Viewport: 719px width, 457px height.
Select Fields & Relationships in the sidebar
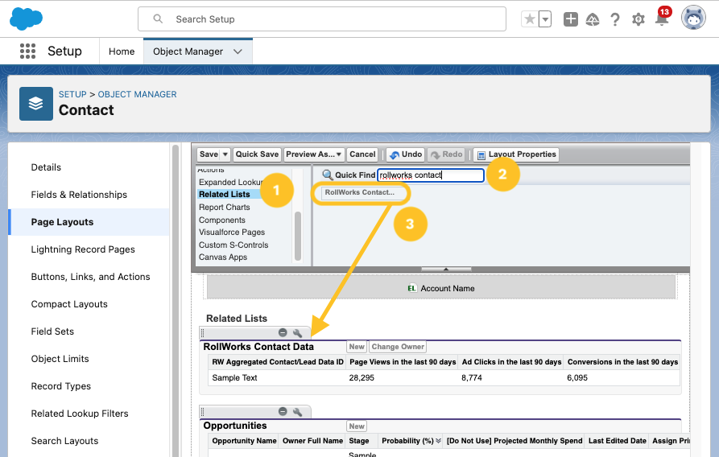[x=79, y=195]
